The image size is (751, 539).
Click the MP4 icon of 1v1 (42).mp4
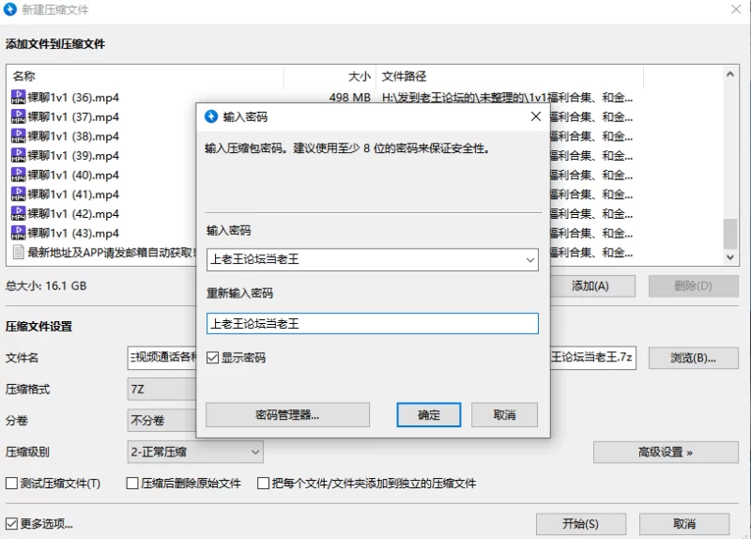click(18, 214)
